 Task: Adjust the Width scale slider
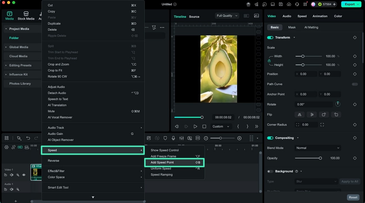point(309,56)
